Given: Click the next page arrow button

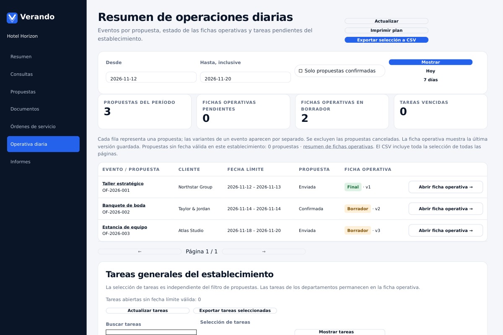Looking at the screenshot, I should point(264,252).
